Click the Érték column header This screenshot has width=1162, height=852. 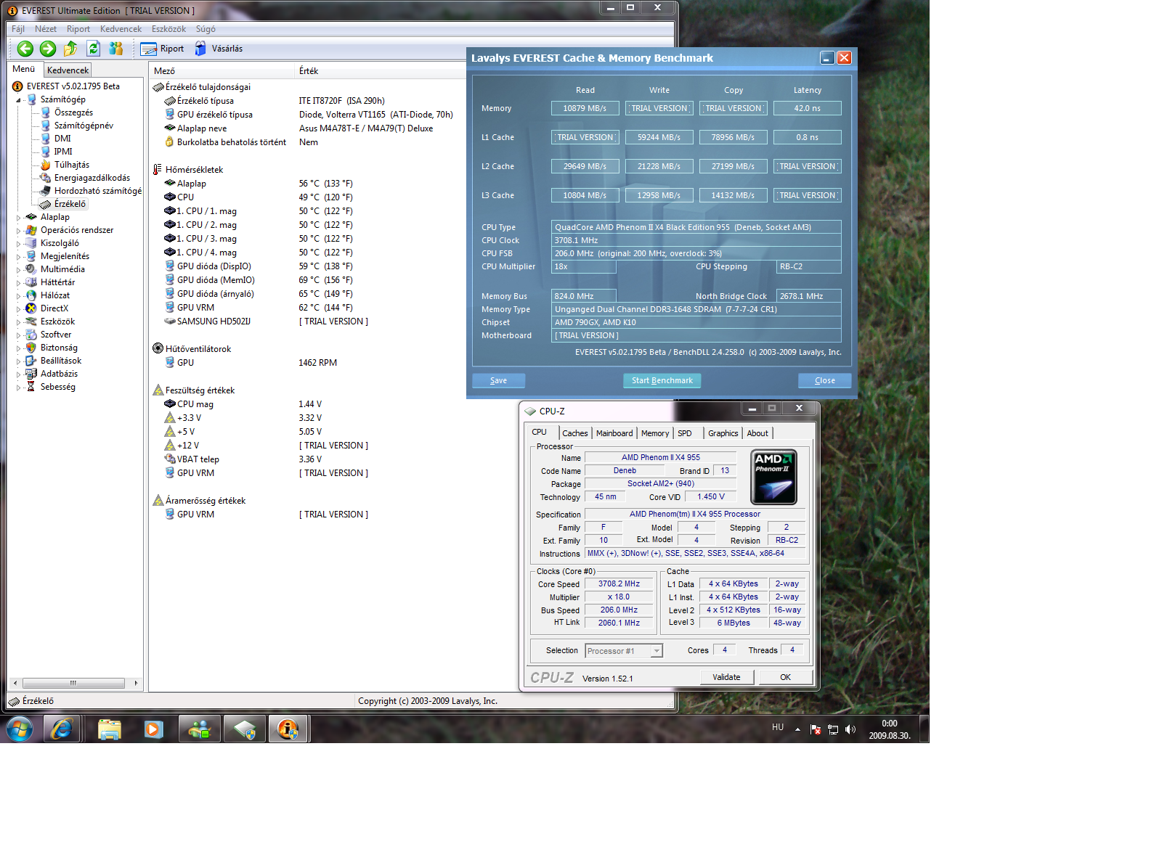click(x=381, y=70)
